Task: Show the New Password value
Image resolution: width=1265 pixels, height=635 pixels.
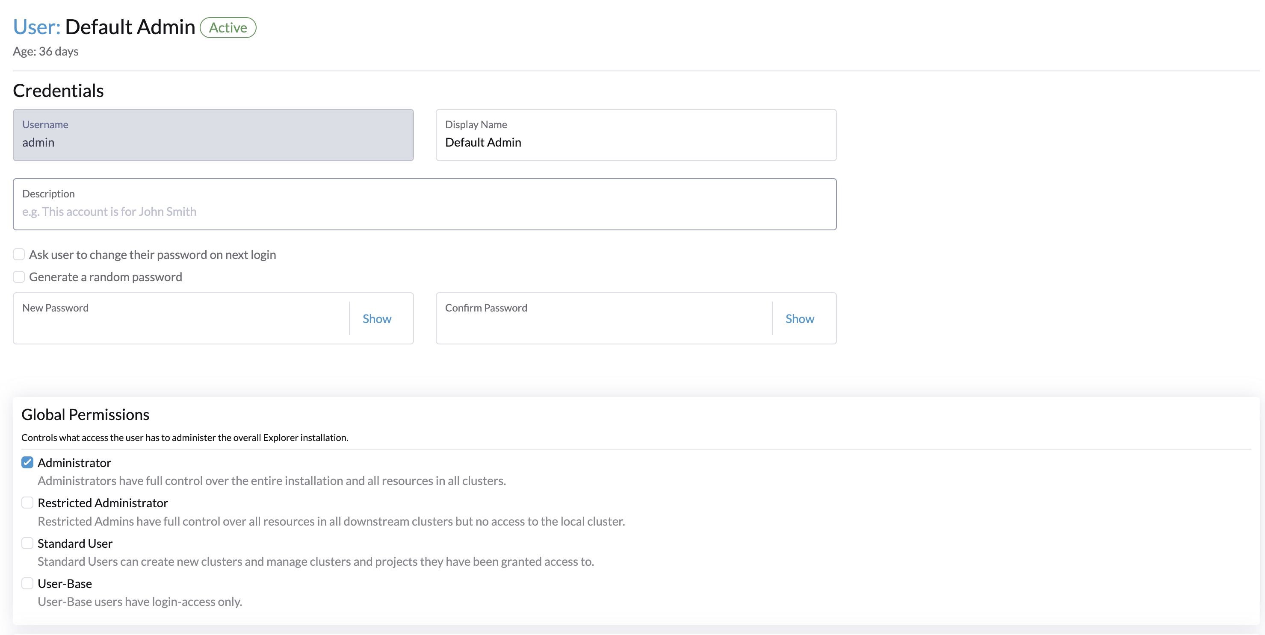Action: click(x=377, y=319)
